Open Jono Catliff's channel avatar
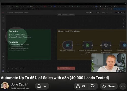The height and width of the screenshot is (91, 127). (x=5, y=86)
